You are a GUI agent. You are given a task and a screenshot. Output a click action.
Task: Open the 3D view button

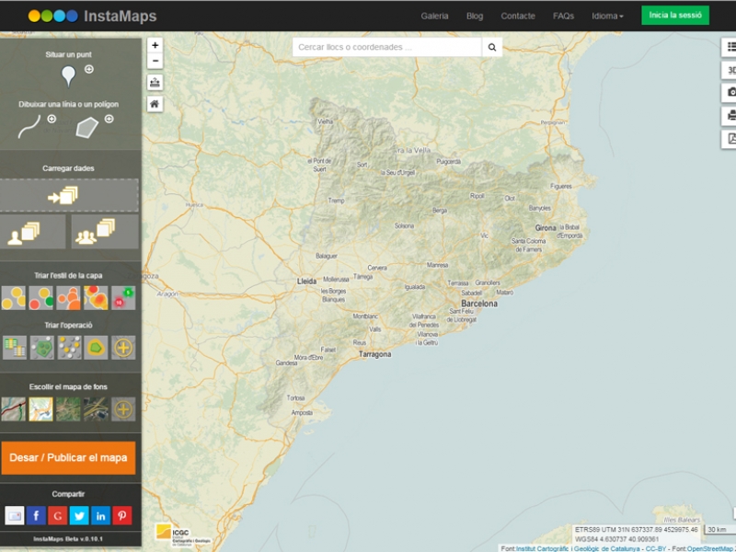click(x=730, y=70)
